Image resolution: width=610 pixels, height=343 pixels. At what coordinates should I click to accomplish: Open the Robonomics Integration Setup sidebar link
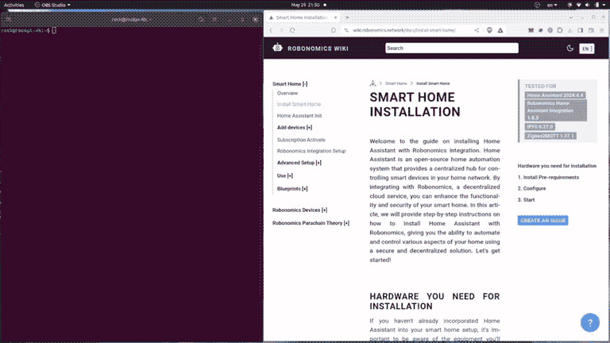point(311,152)
